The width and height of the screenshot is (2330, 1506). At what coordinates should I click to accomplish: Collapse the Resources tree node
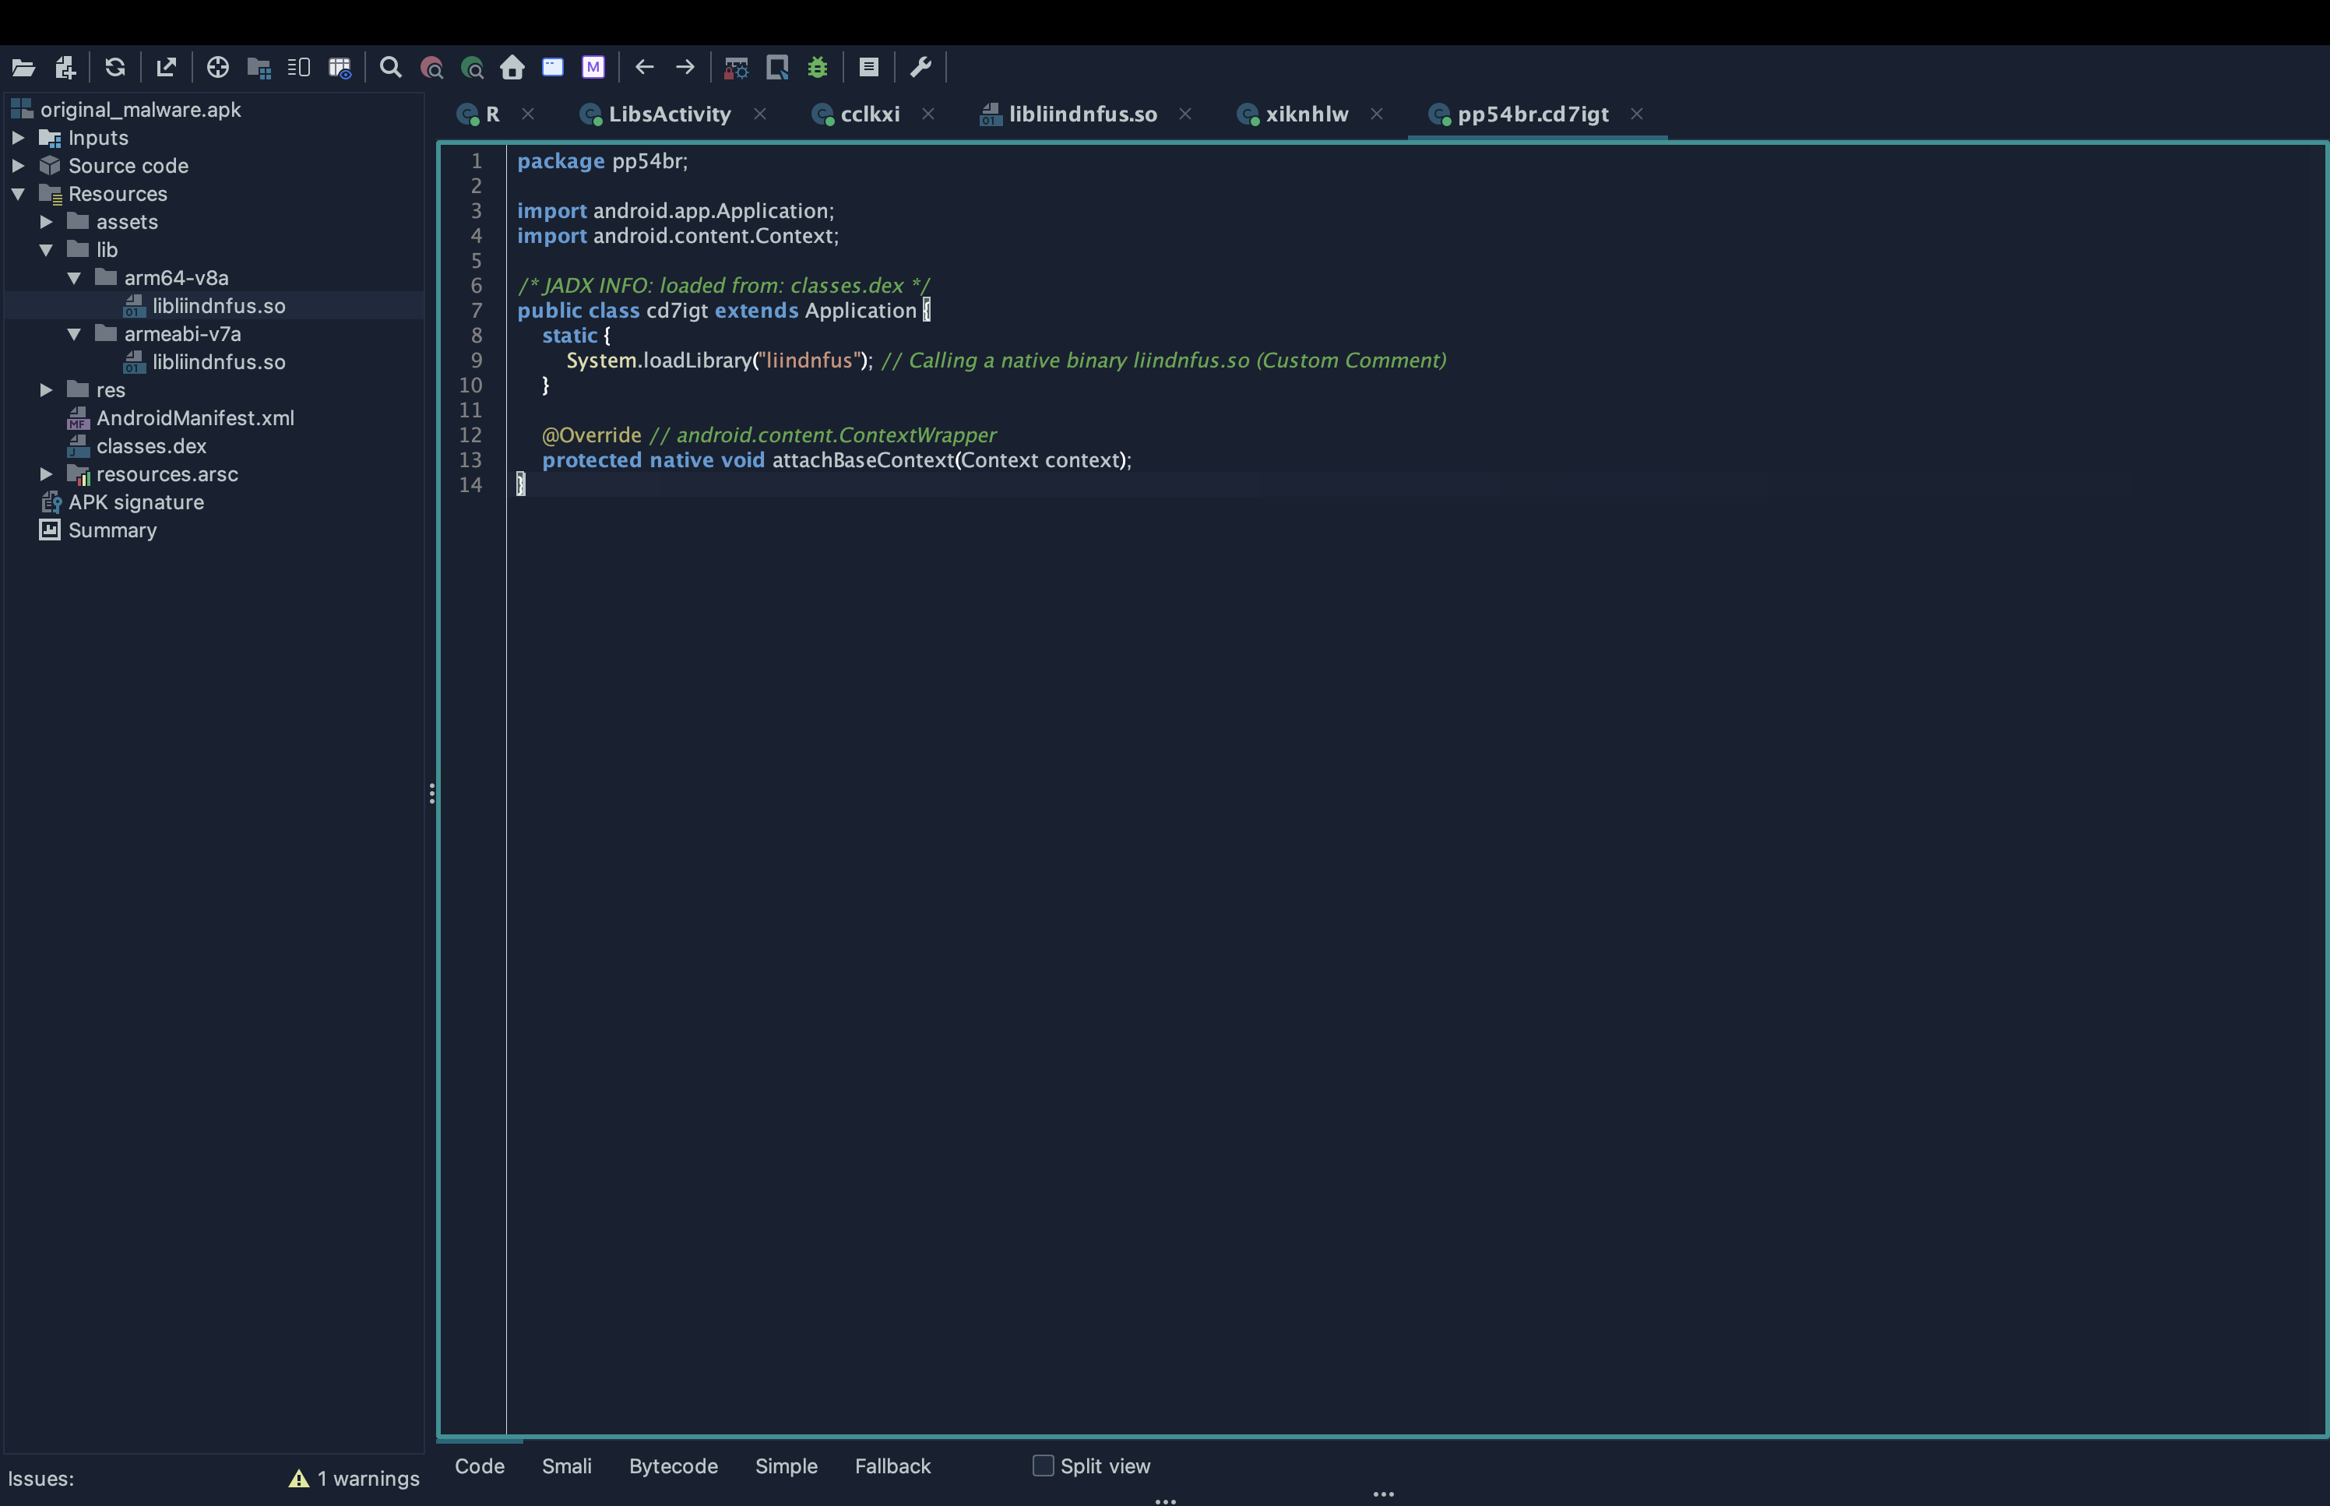coord(18,194)
